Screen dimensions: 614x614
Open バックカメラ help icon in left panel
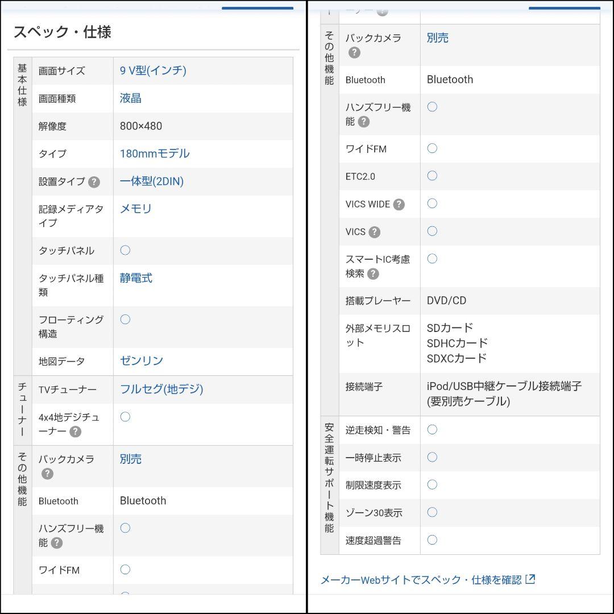(x=47, y=474)
